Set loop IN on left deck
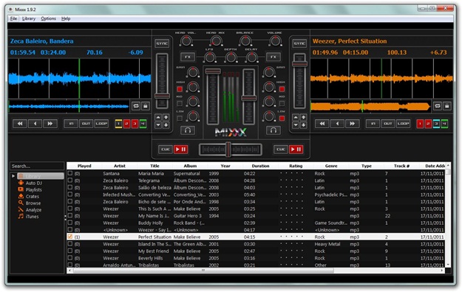This screenshot has width=462, height=292. pyautogui.click(x=71, y=123)
